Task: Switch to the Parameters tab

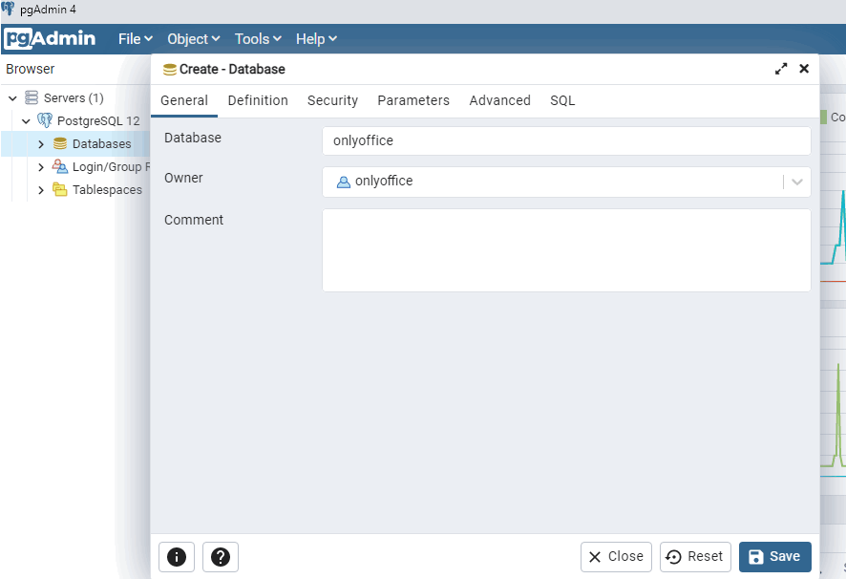Action: click(x=413, y=100)
